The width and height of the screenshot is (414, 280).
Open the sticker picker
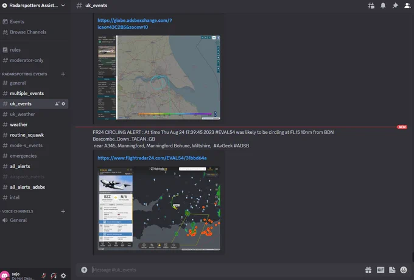[x=392, y=270]
